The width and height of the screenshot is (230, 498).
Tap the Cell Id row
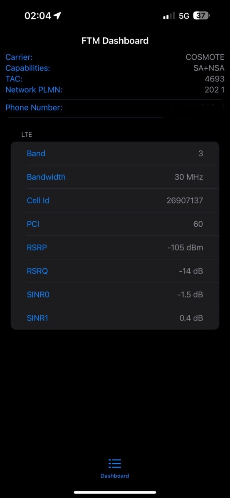click(x=115, y=200)
